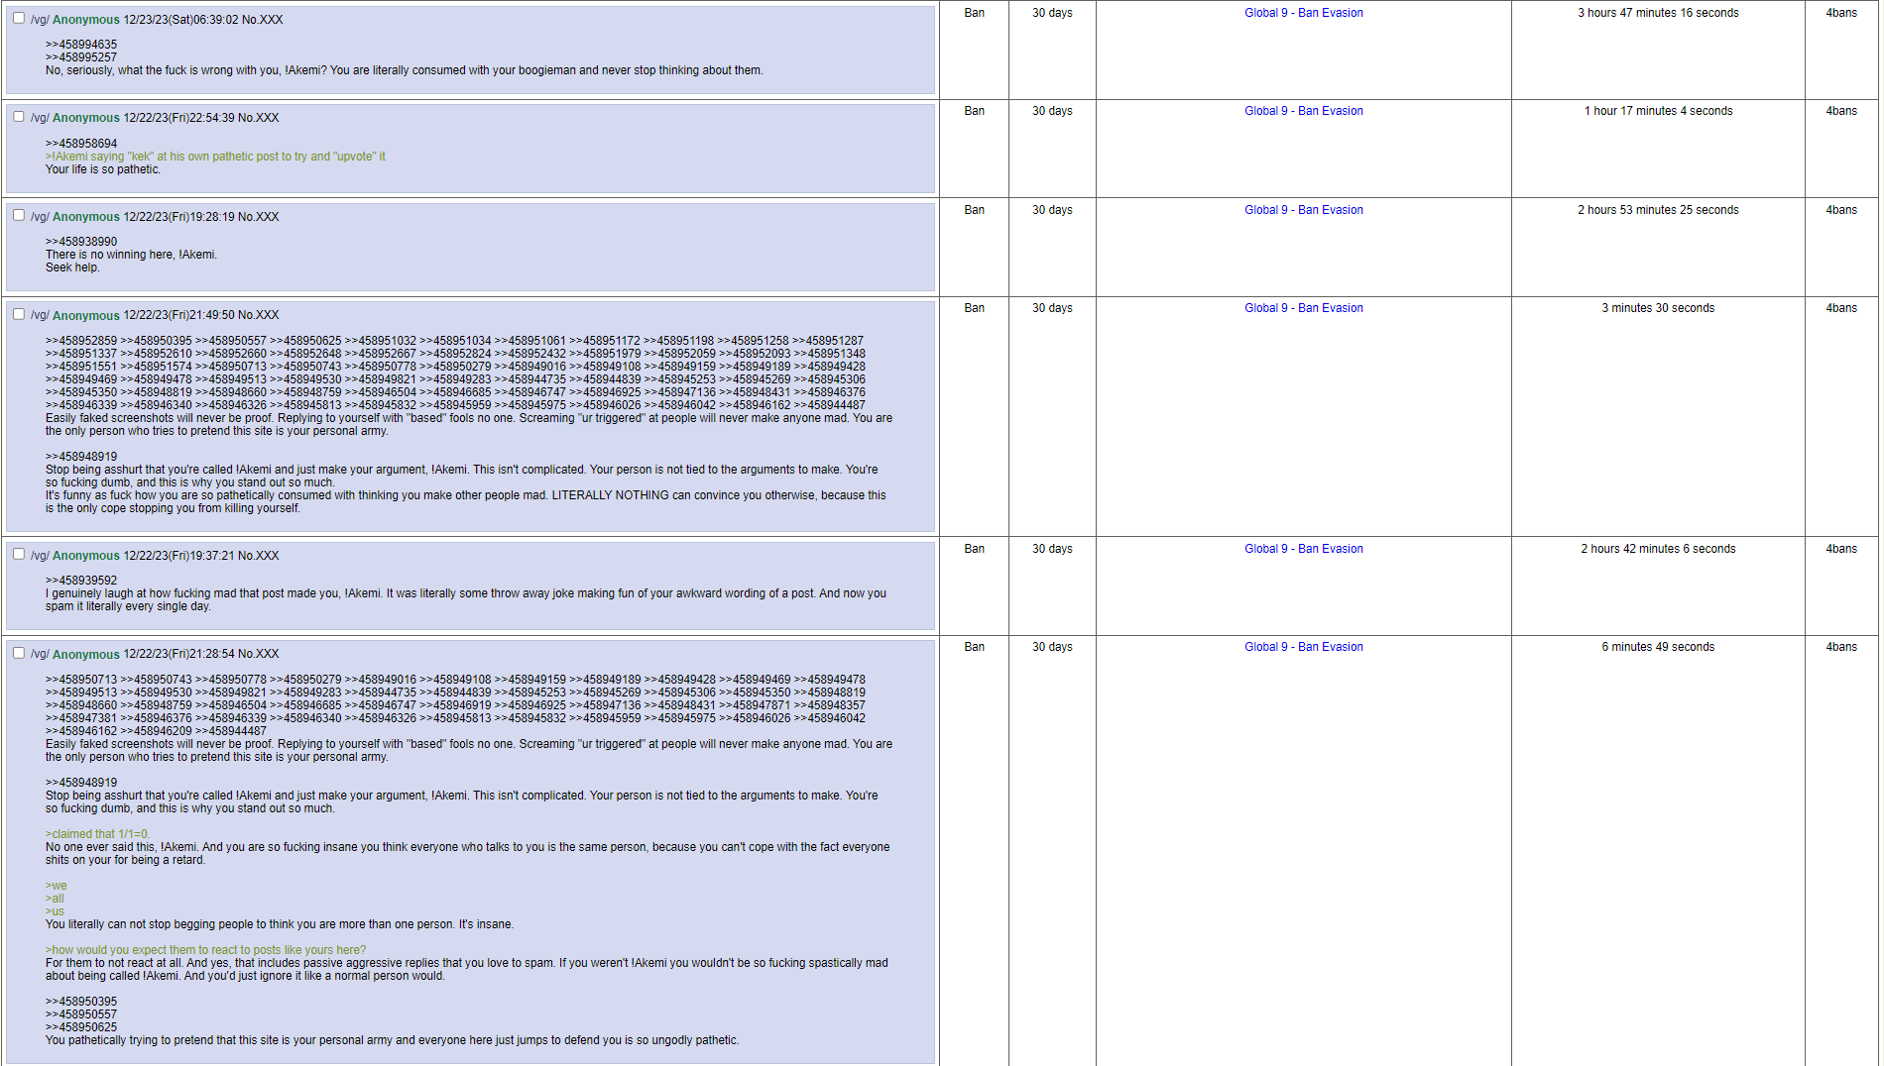Click "4bans" in the 21:49:50 row
This screenshot has width=1884, height=1066.
[1841, 308]
